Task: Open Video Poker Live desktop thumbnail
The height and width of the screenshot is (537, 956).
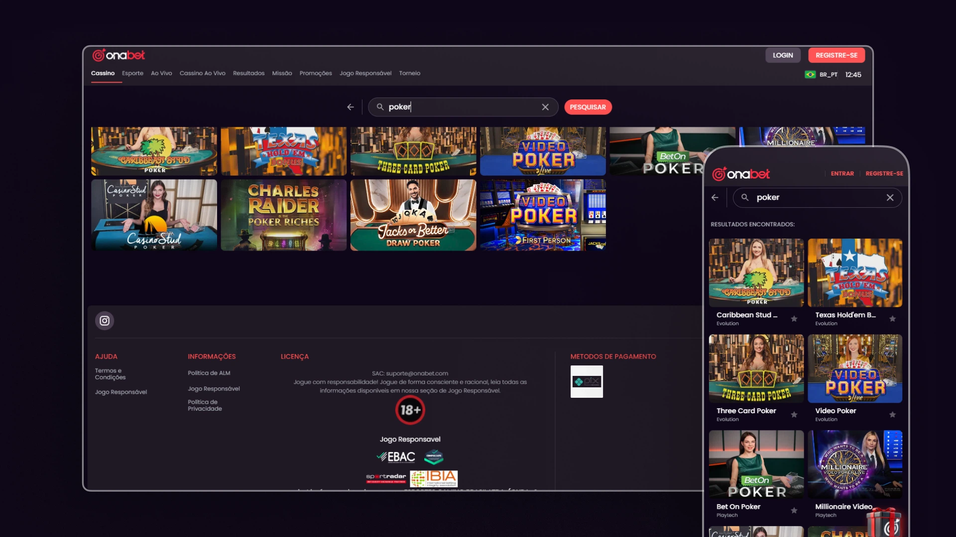Action: (x=543, y=151)
